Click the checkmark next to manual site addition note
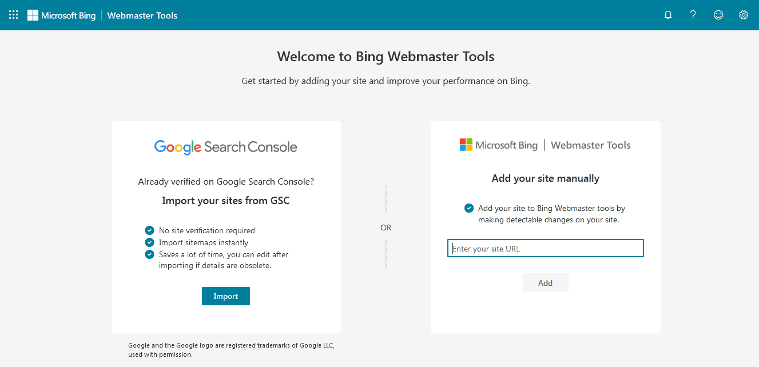This screenshot has width=759, height=367. point(469,208)
